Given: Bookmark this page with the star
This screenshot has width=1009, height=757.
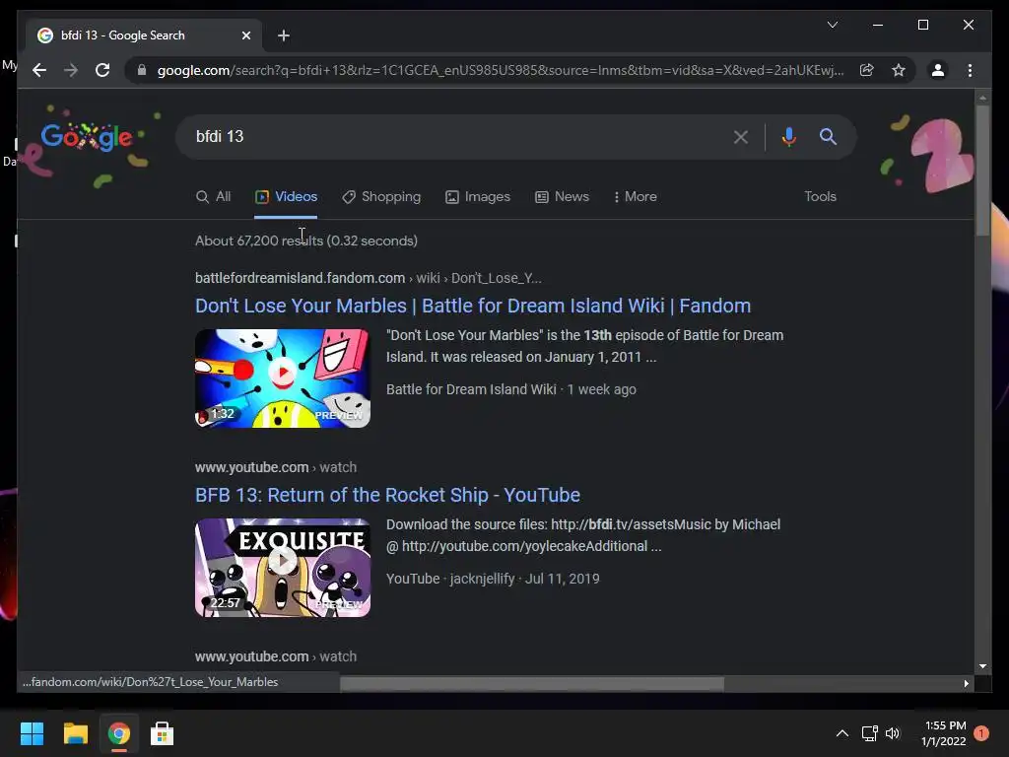Looking at the screenshot, I should [899, 70].
